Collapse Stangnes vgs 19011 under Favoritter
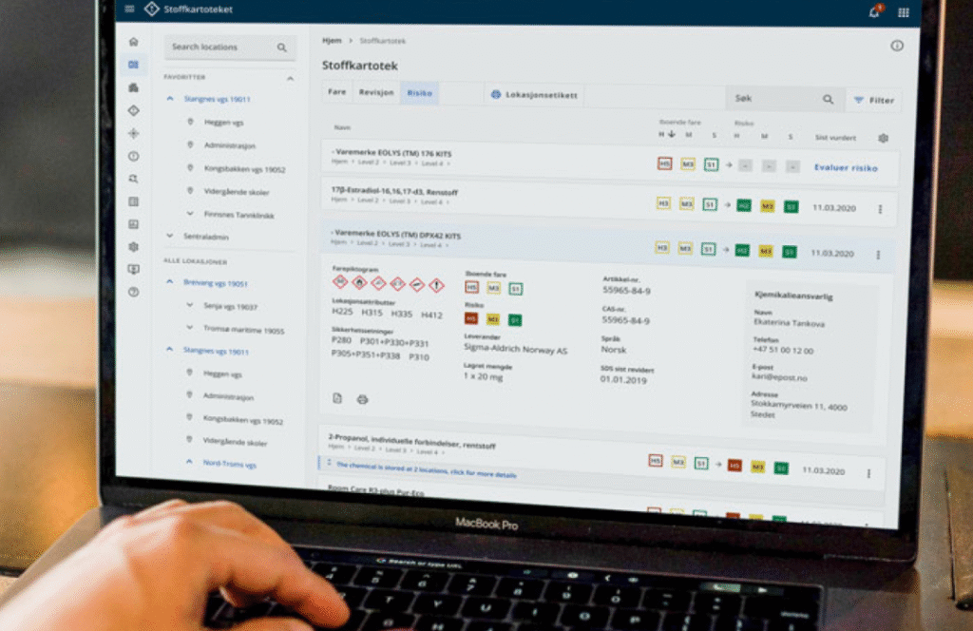The height and width of the screenshot is (631, 973). coord(169,99)
